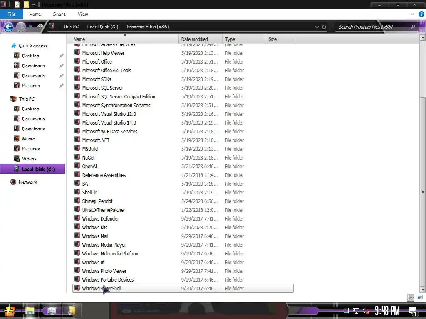Viewport: 426px width, 319px height.
Task: Open the Start button on taskbar
Action: (10, 311)
